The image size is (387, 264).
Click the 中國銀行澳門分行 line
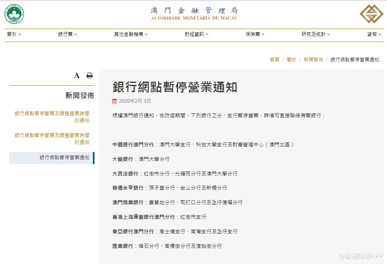click(x=203, y=145)
